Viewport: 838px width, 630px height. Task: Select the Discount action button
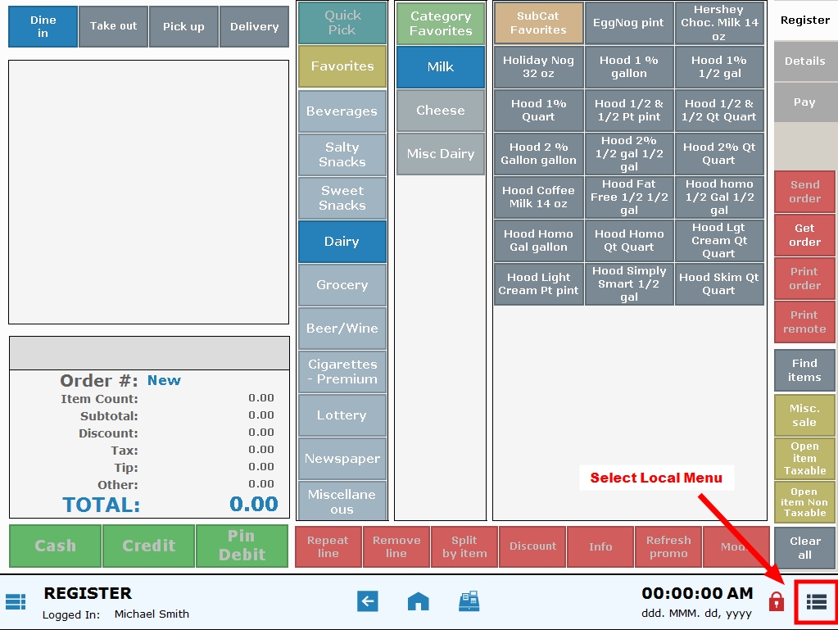coord(532,546)
